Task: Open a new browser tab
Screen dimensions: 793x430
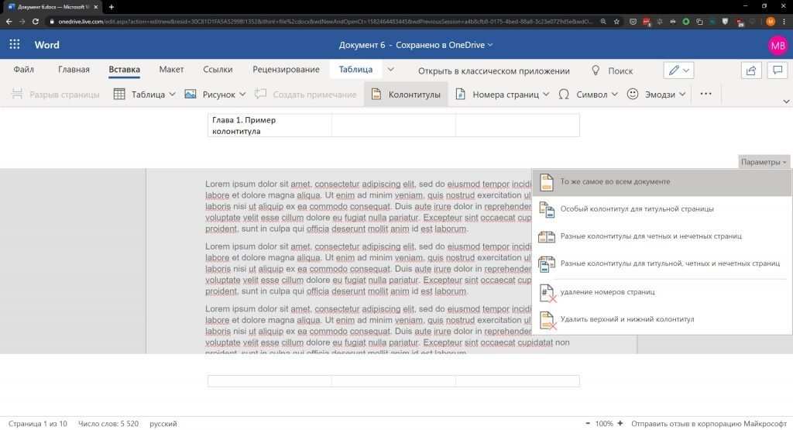Action: (112, 7)
